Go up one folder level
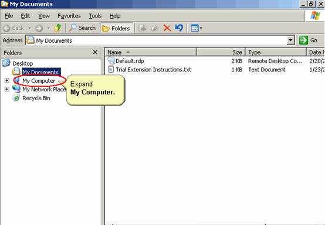 click(58, 28)
